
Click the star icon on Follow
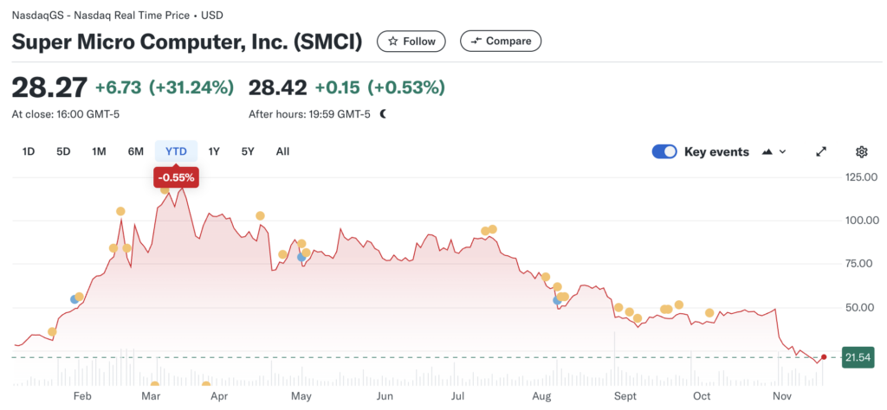click(x=393, y=41)
